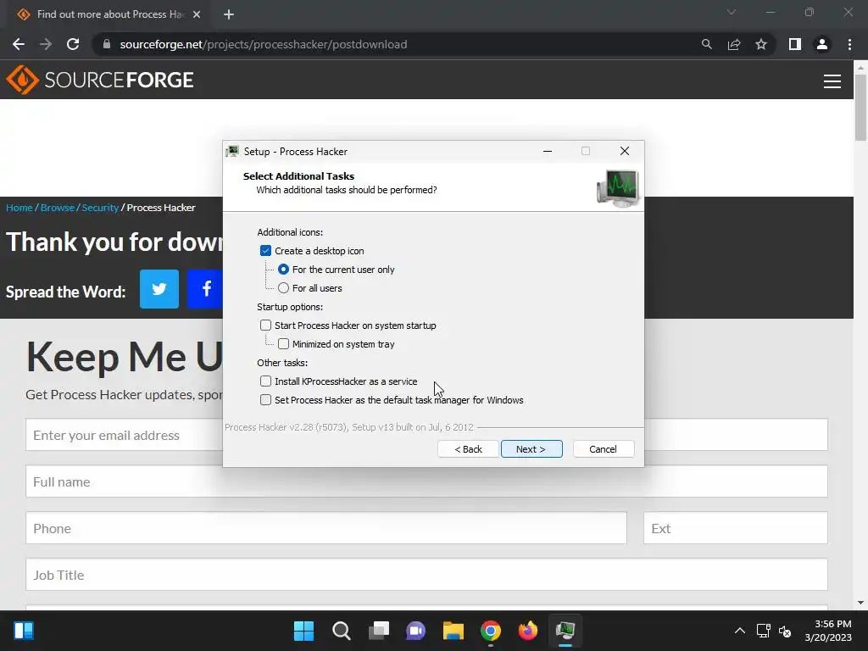This screenshot has height=651, width=868.
Task: Open the Windows Start menu
Action: click(304, 631)
